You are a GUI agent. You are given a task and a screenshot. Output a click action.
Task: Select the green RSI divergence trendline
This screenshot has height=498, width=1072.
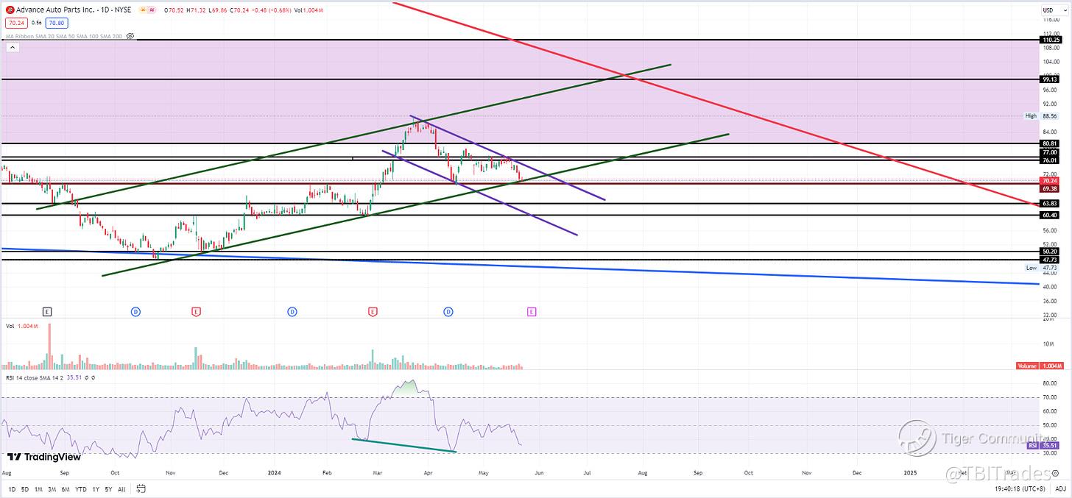(405, 445)
